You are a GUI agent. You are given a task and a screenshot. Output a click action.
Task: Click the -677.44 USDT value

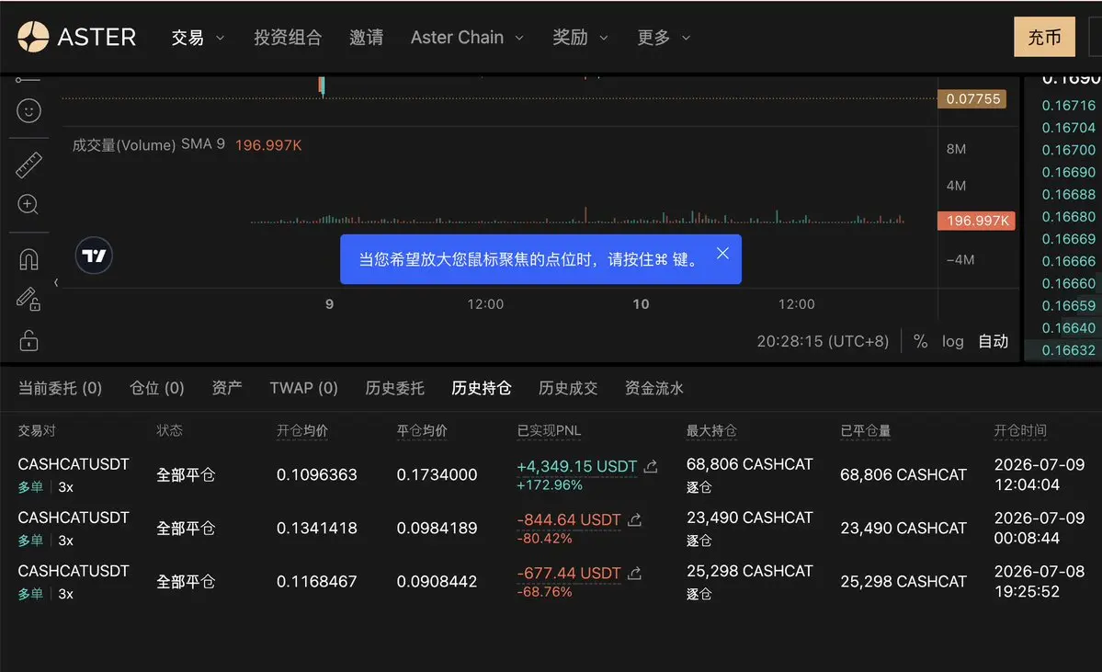click(569, 573)
